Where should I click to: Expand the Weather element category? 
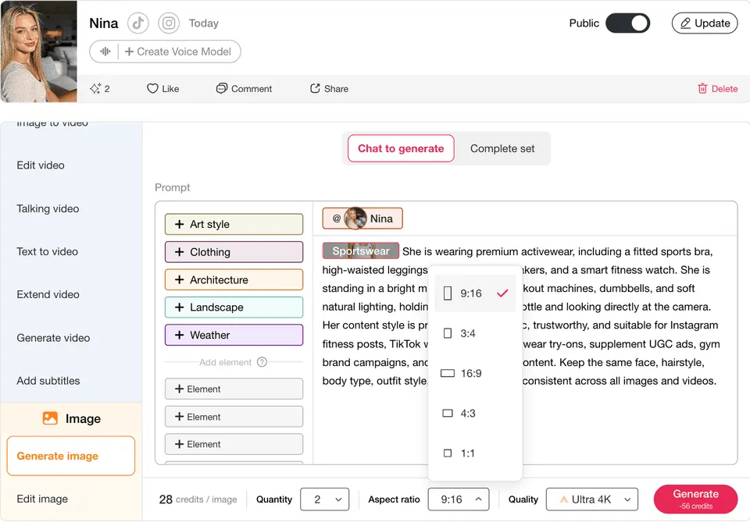coord(234,335)
